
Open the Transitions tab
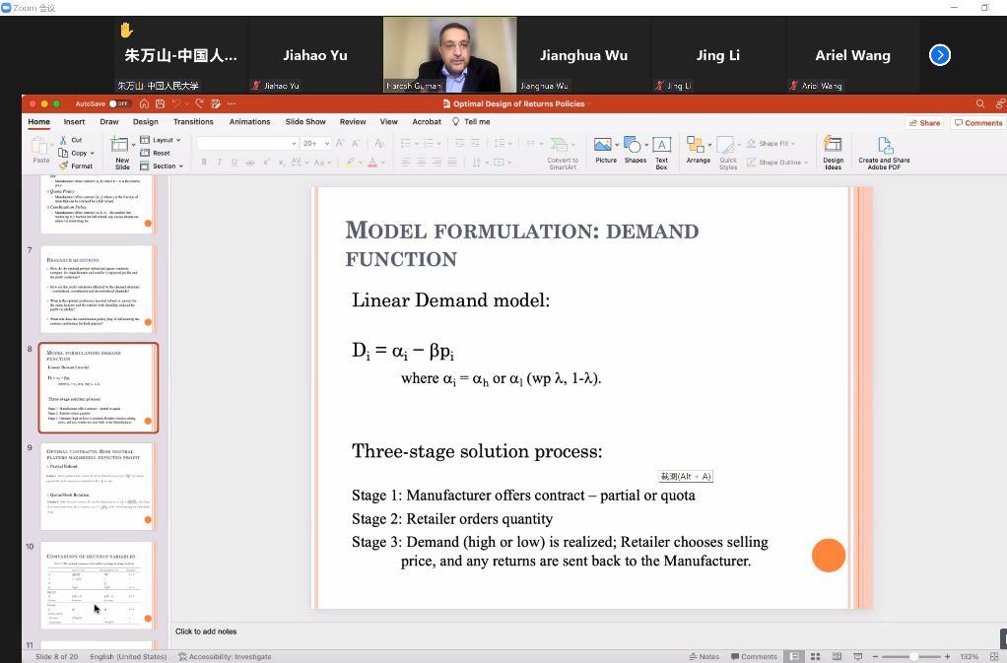pos(193,122)
